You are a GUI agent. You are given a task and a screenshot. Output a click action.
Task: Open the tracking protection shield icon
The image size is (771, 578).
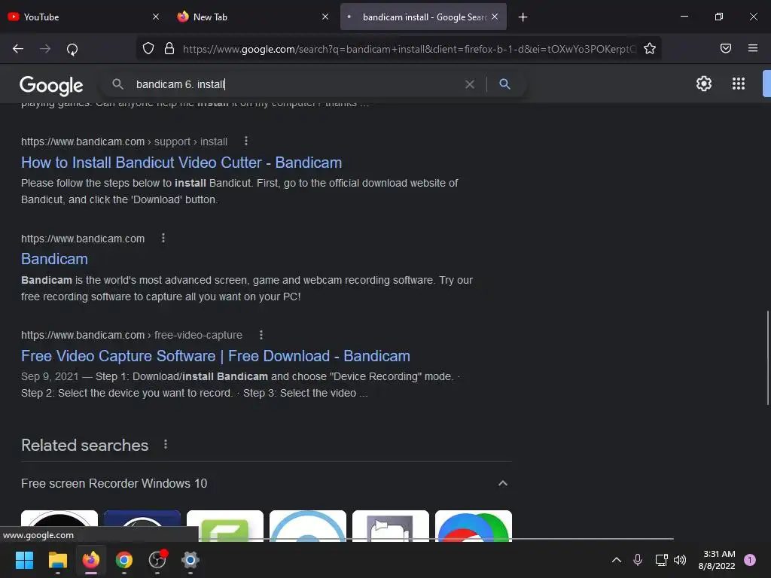148,48
